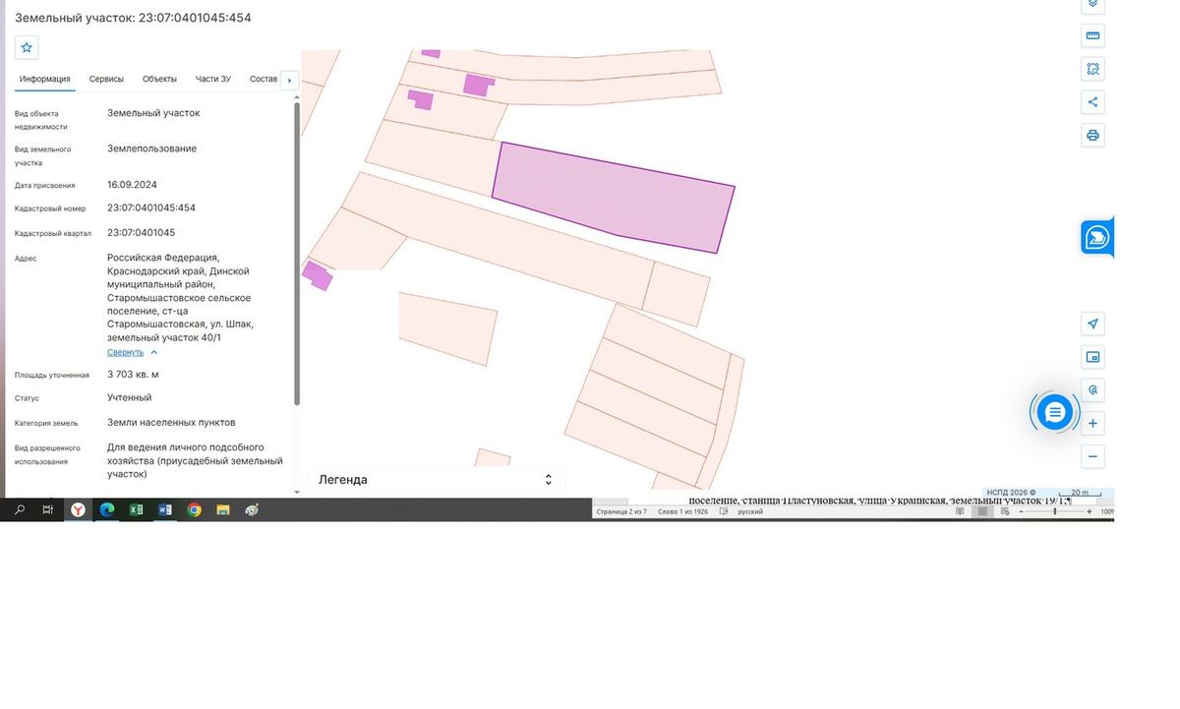Click cadastral number 23:07:0401045:454 value

coord(151,207)
